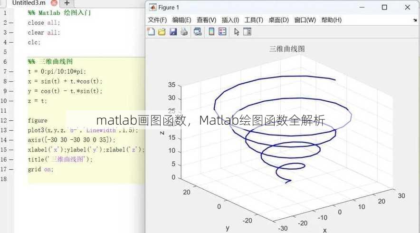Open the 工具(T) menu
The width and height of the screenshot is (420, 233).
click(254, 20)
